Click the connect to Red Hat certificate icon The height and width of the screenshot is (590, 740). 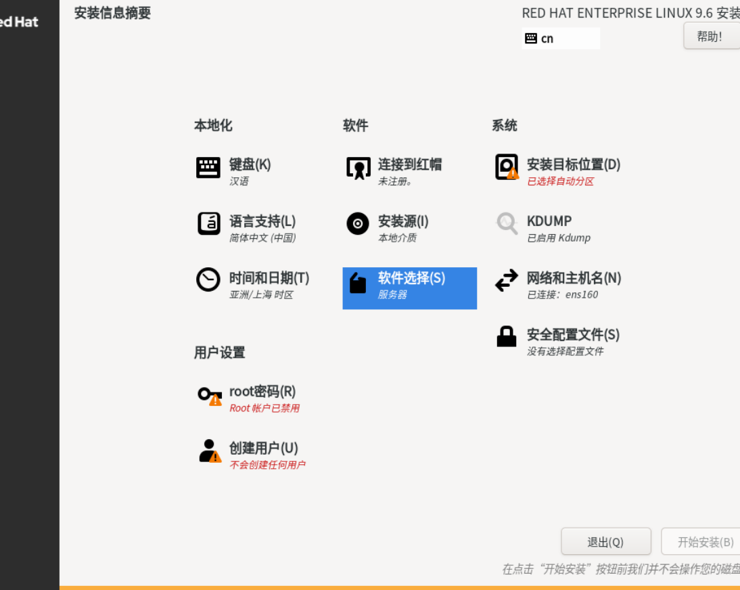359,168
